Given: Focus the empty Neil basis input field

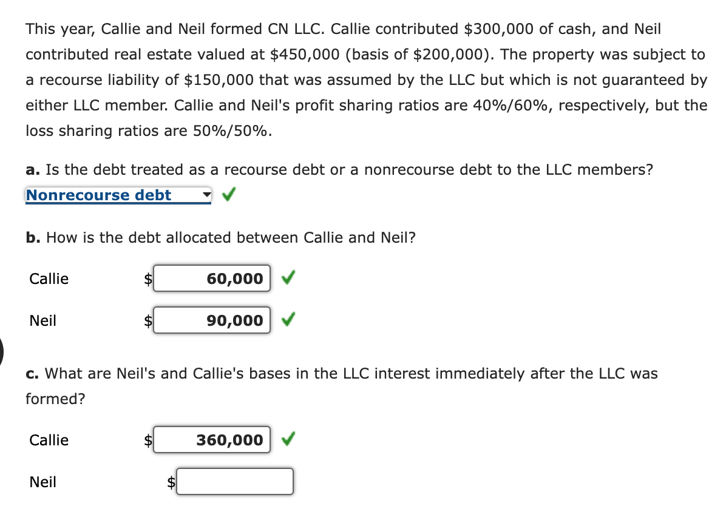Looking at the screenshot, I should [x=235, y=482].
